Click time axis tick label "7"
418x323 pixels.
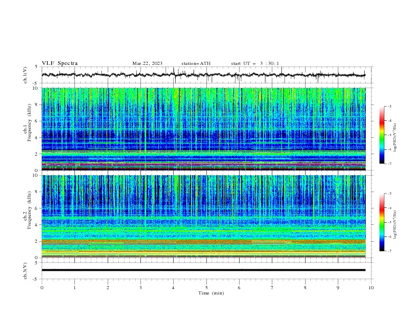click(x=272, y=288)
